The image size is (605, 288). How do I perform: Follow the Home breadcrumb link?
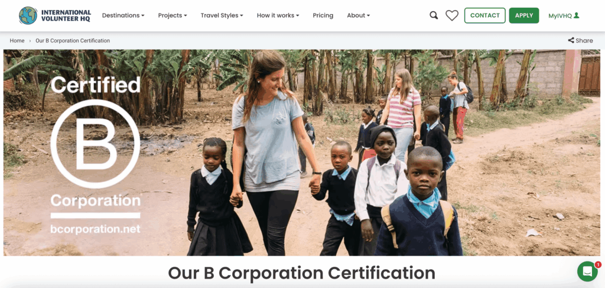pos(17,41)
